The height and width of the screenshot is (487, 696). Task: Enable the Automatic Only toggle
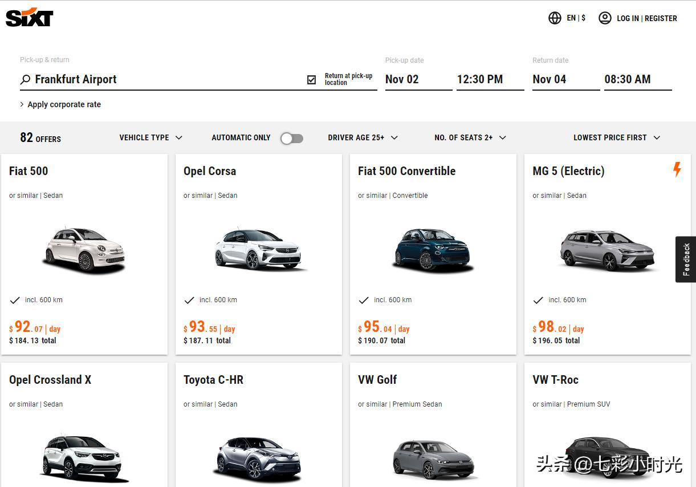(291, 138)
